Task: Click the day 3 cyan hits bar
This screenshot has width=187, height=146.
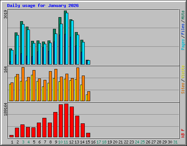Action: coord(23,44)
